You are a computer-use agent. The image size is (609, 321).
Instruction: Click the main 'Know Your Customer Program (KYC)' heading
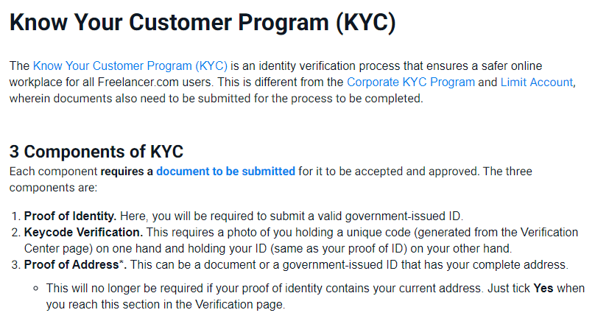[203, 22]
